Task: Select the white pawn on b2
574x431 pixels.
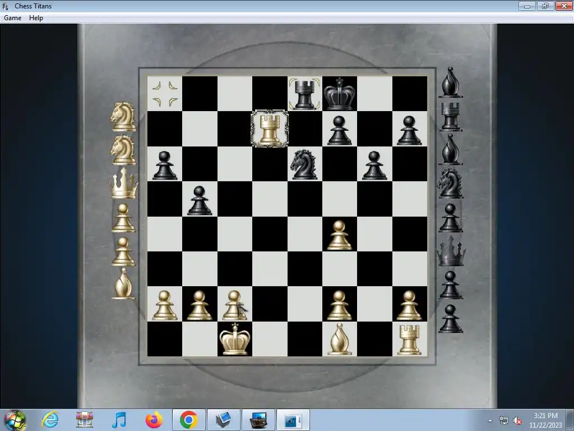Action: (200, 305)
